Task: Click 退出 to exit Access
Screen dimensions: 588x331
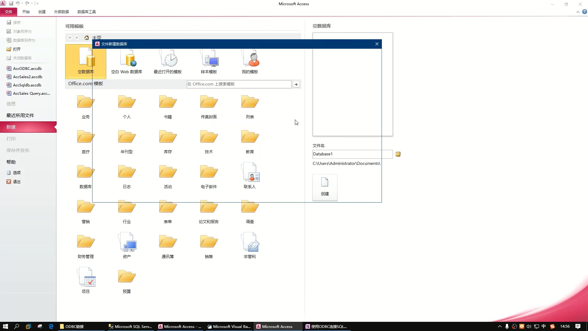Action: (14, 182)
